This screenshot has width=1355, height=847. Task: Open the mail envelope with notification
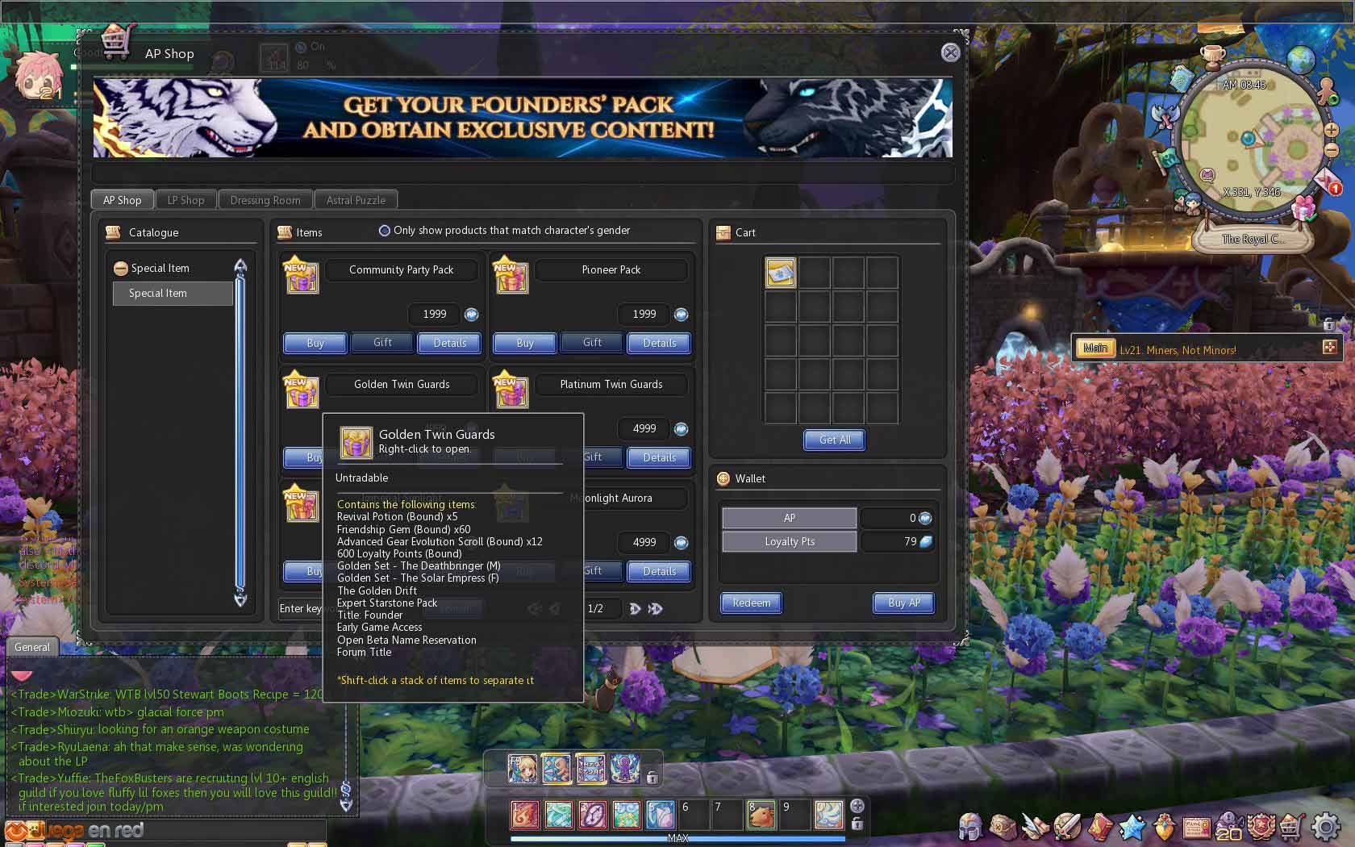1328,182
